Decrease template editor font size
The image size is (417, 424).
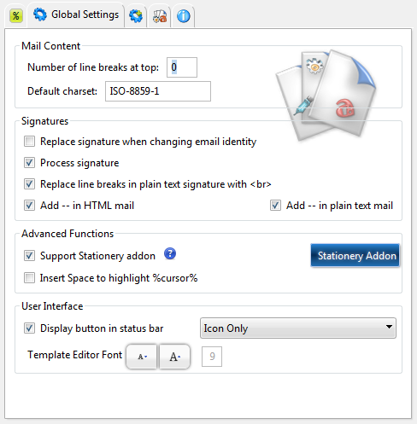coord(142,357)
